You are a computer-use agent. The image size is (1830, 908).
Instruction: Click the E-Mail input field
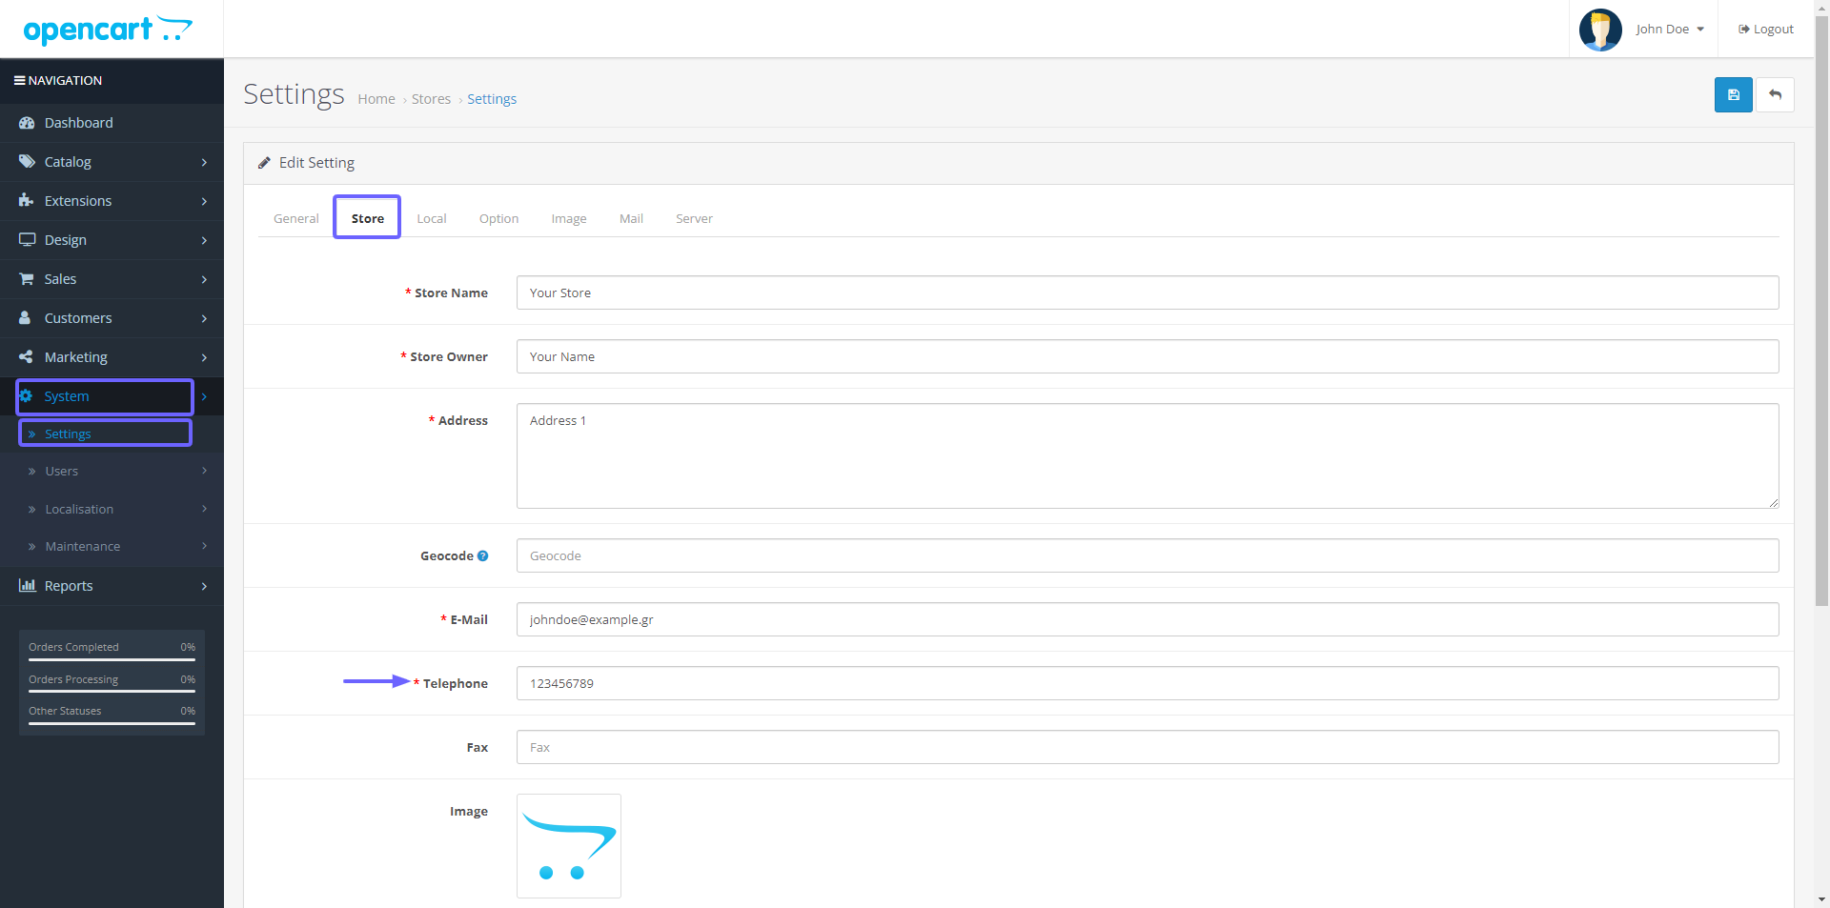tap(1148, 619)
